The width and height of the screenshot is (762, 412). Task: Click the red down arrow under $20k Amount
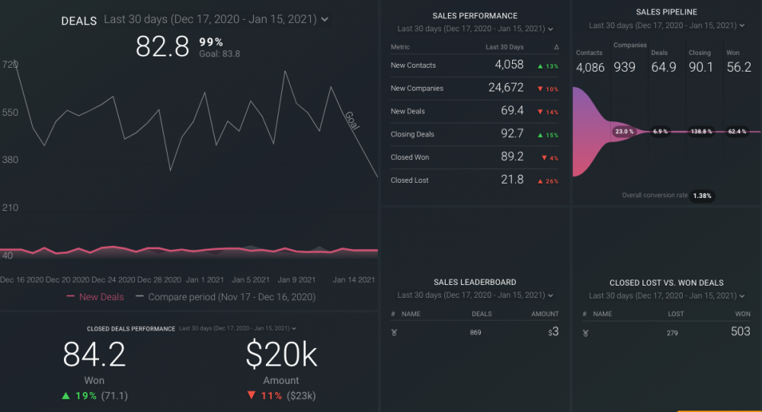pos(251,395)
